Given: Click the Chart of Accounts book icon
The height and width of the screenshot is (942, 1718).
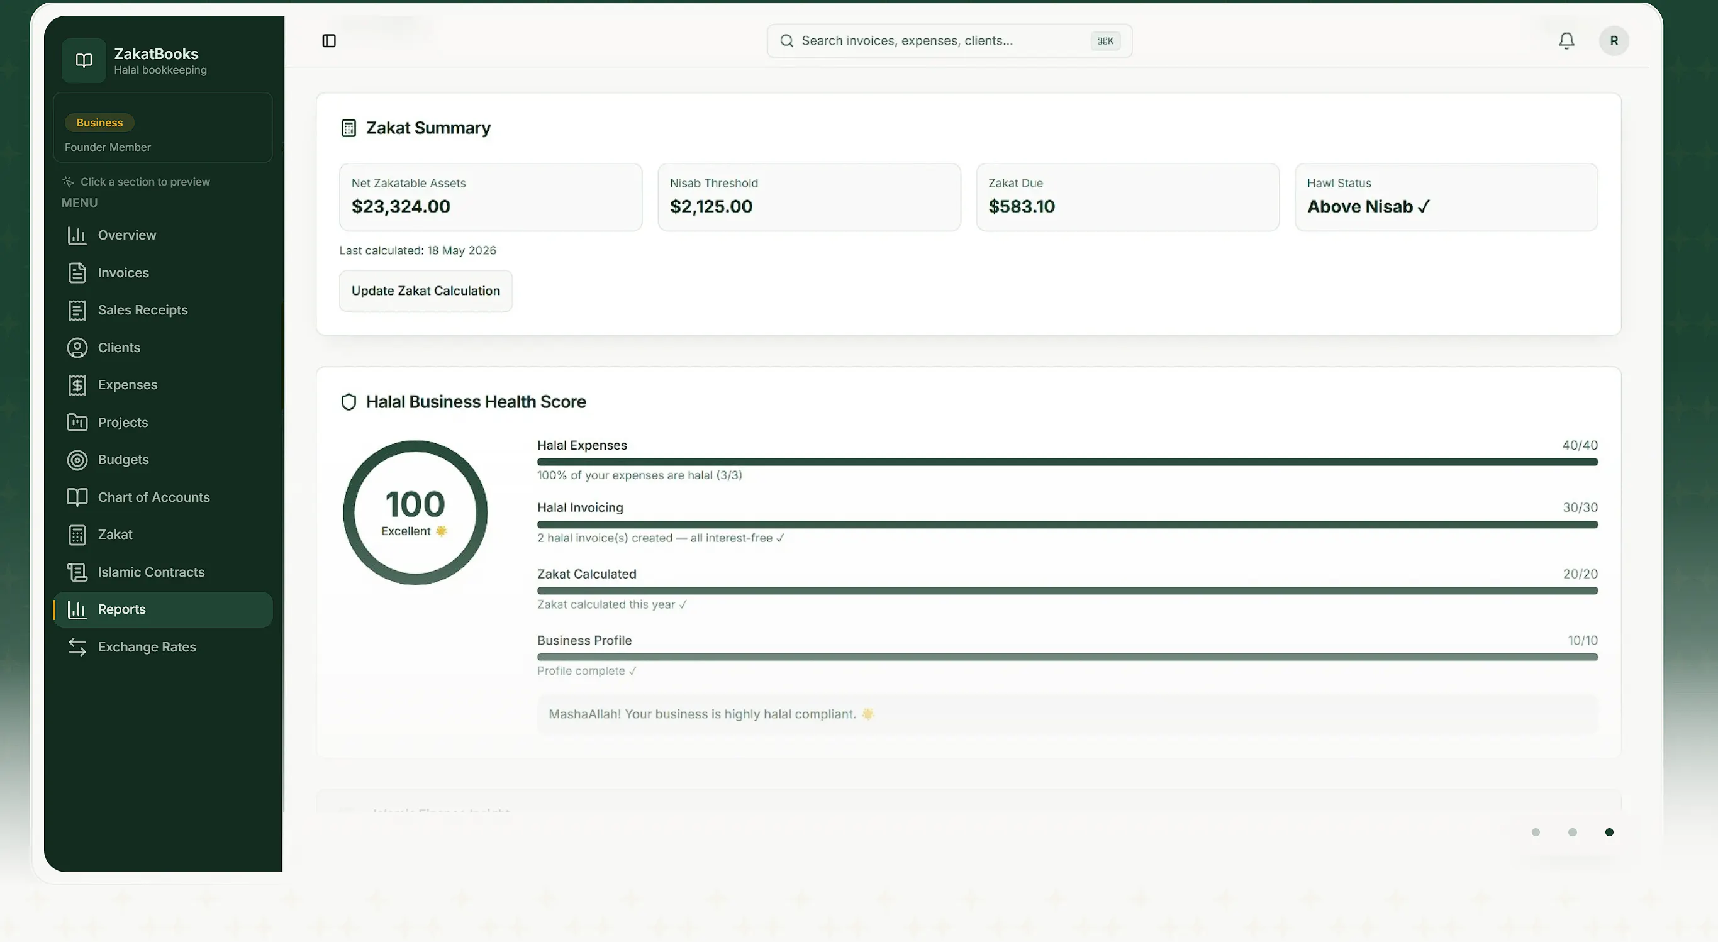Looking at the screenshot, I should pos(77,497).
